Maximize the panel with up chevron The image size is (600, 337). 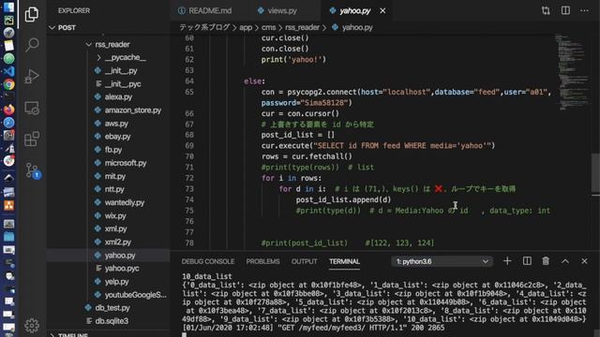[x=565, y=261]
